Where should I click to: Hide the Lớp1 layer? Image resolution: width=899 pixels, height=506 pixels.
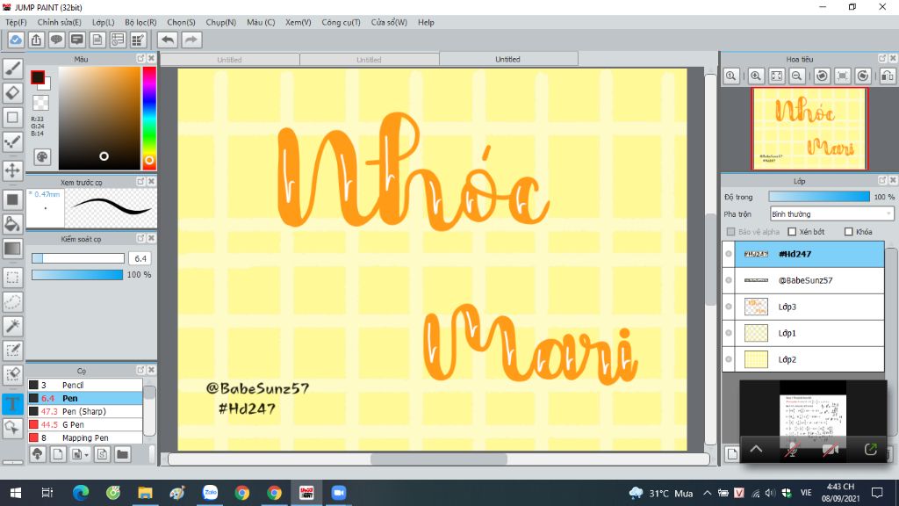[729, 333]
